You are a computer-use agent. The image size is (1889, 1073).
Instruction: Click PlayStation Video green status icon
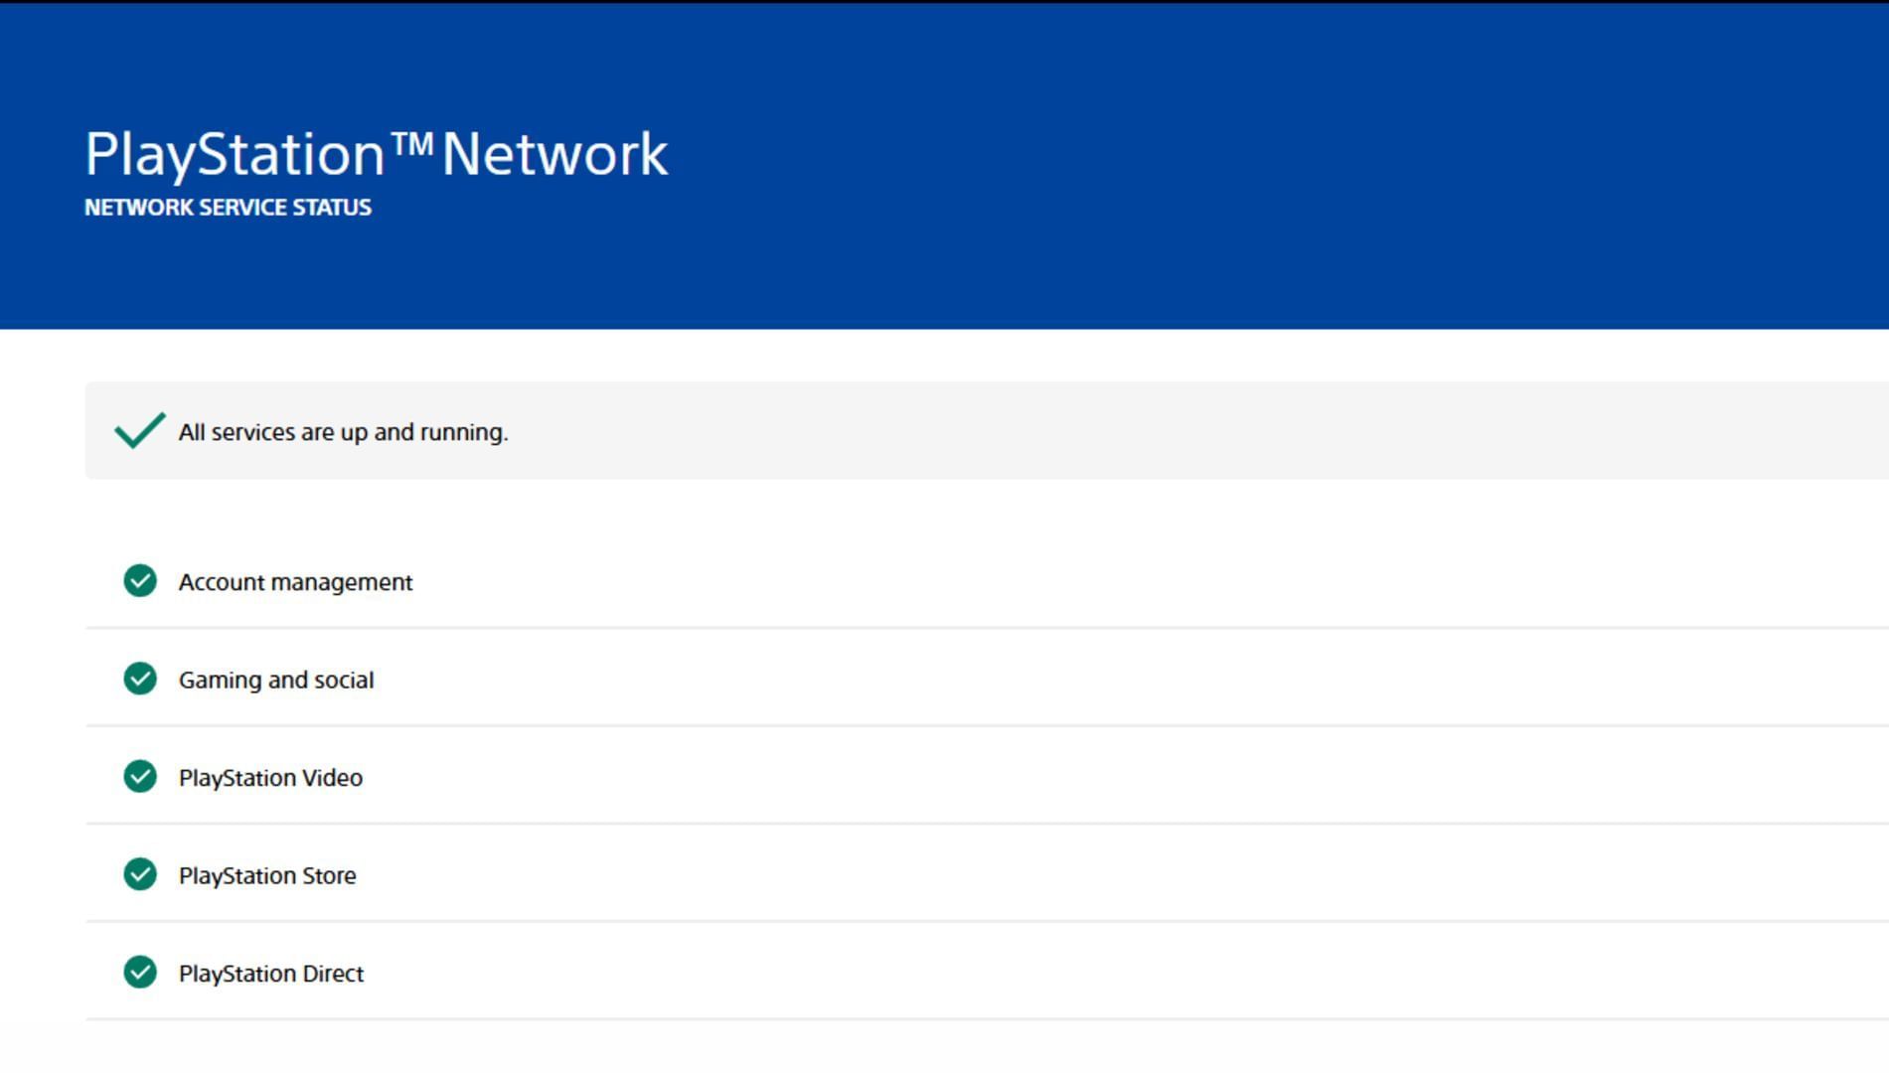click(140, 777)
